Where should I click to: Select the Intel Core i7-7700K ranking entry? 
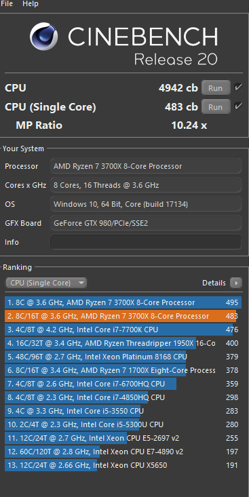click(x=123, y=330)
